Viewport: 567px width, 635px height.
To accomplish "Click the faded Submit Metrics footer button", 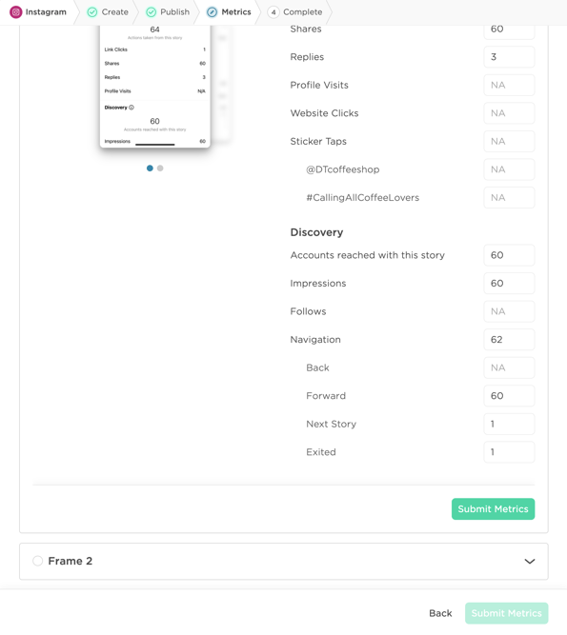I will 507,613.
